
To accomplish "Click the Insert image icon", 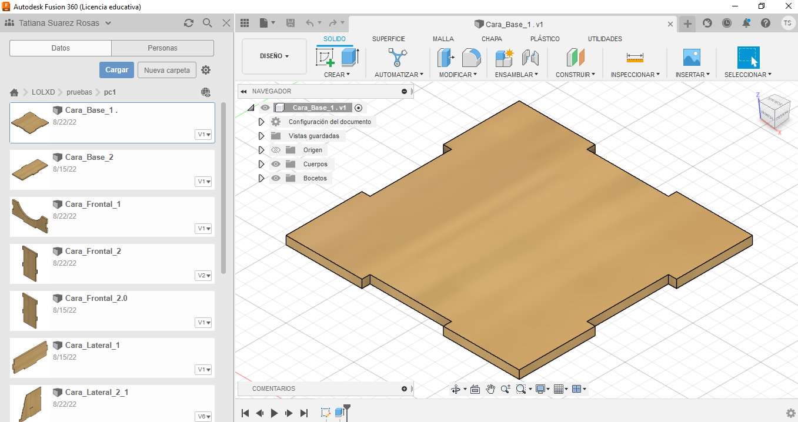I will point(692,58).
